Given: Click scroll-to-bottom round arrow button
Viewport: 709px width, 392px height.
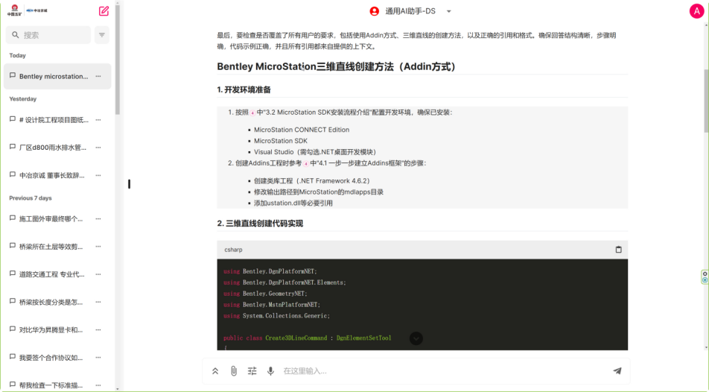Looking at the screenshot, I should pyautogui.click(x=416, y=338).
